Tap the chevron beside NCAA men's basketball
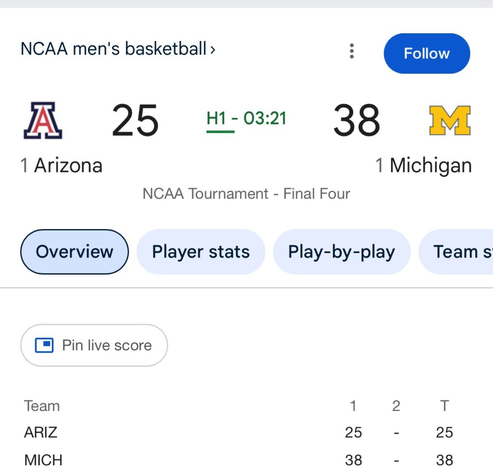The height and width of the screenshot is (475, 493). pyautogui.click(x=213, y=49)
